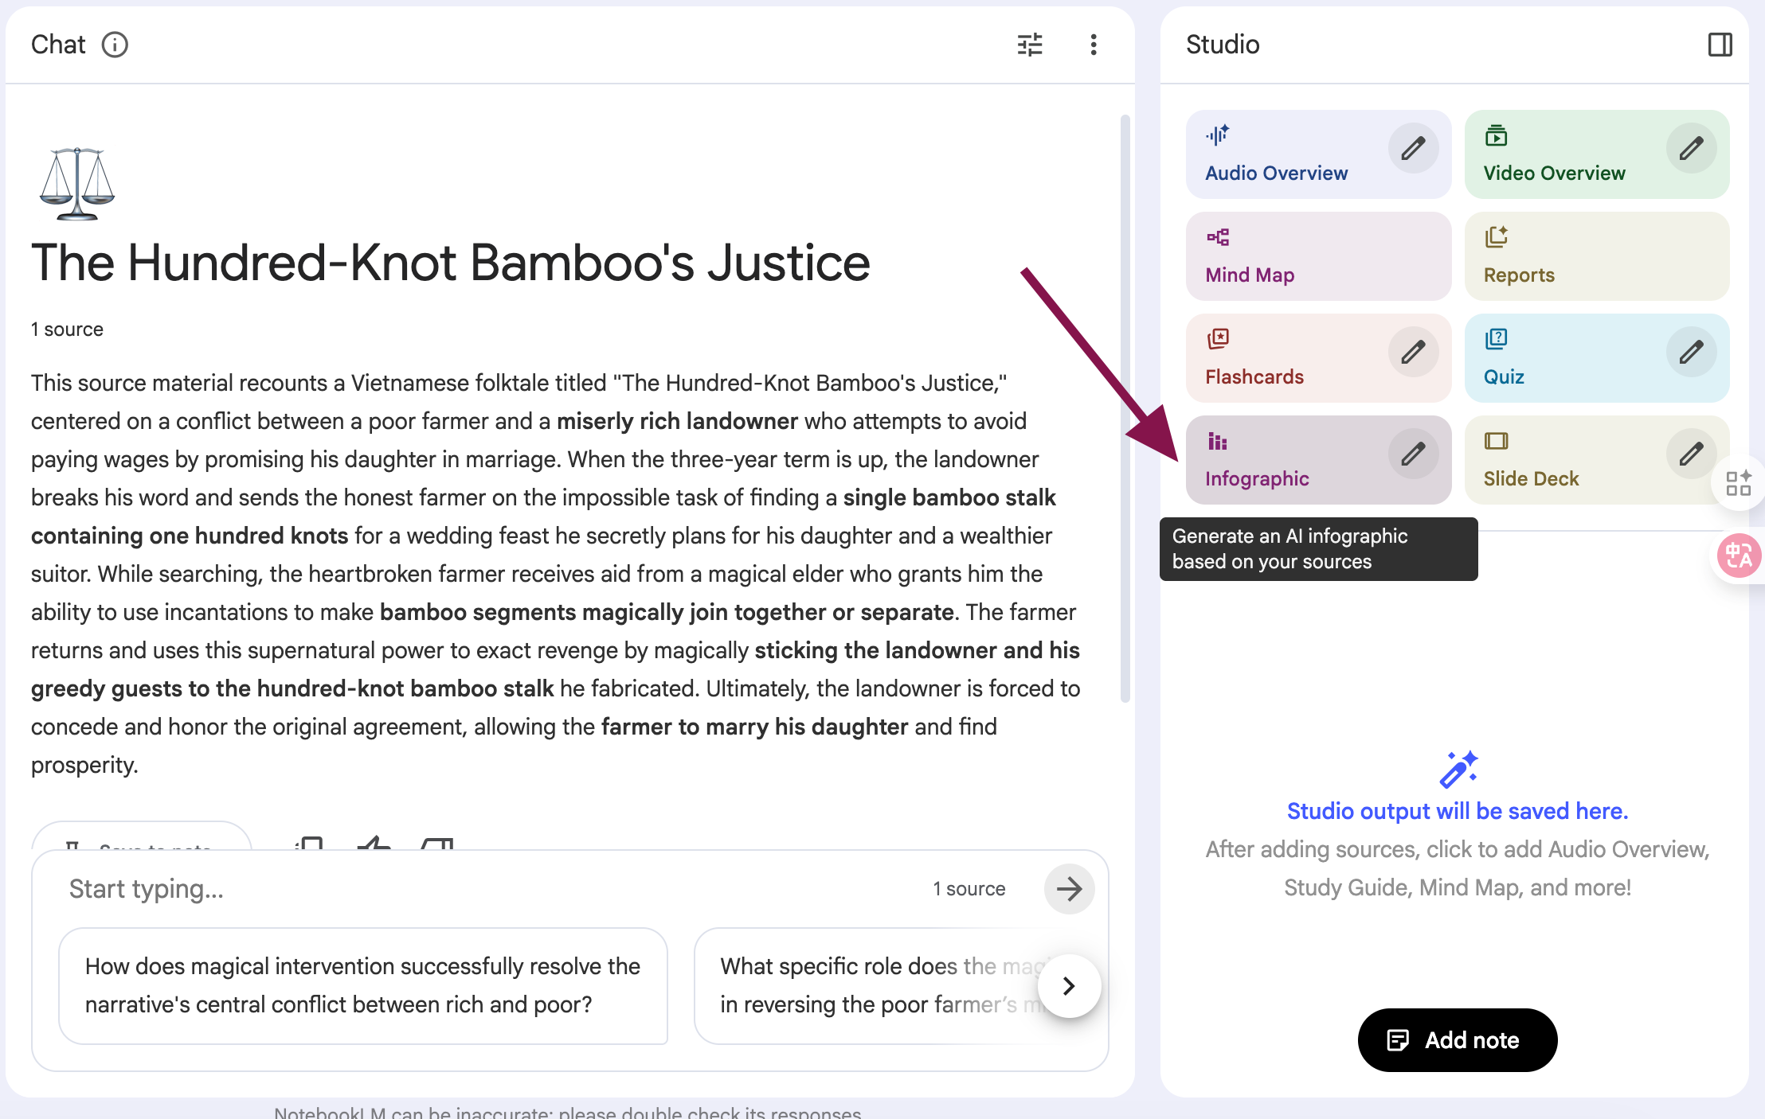Click the Add note button

click(1457, 1040)
